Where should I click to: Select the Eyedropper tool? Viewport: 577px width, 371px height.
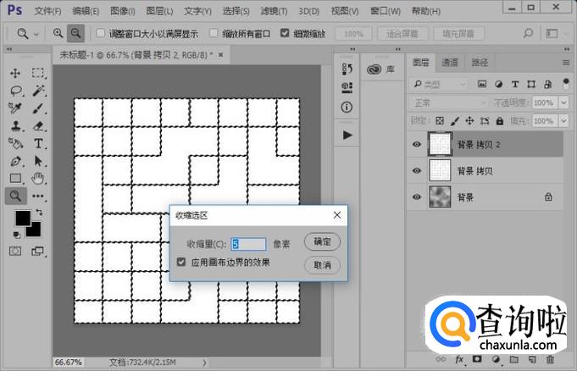pos(15,108)
